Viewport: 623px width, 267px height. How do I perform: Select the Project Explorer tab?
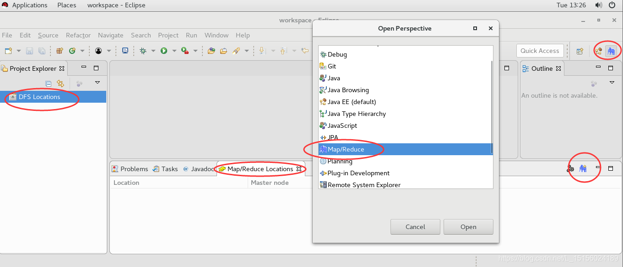coord(33,68)
